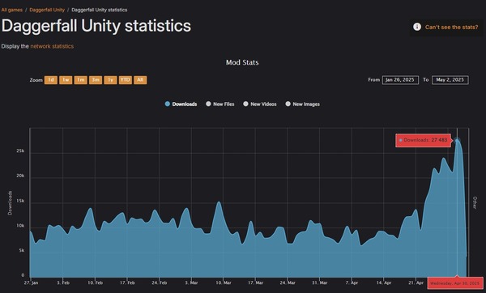Click the info icon beside Can't see the stats
This screenshot has height=293, width=486.
point(417,27)
